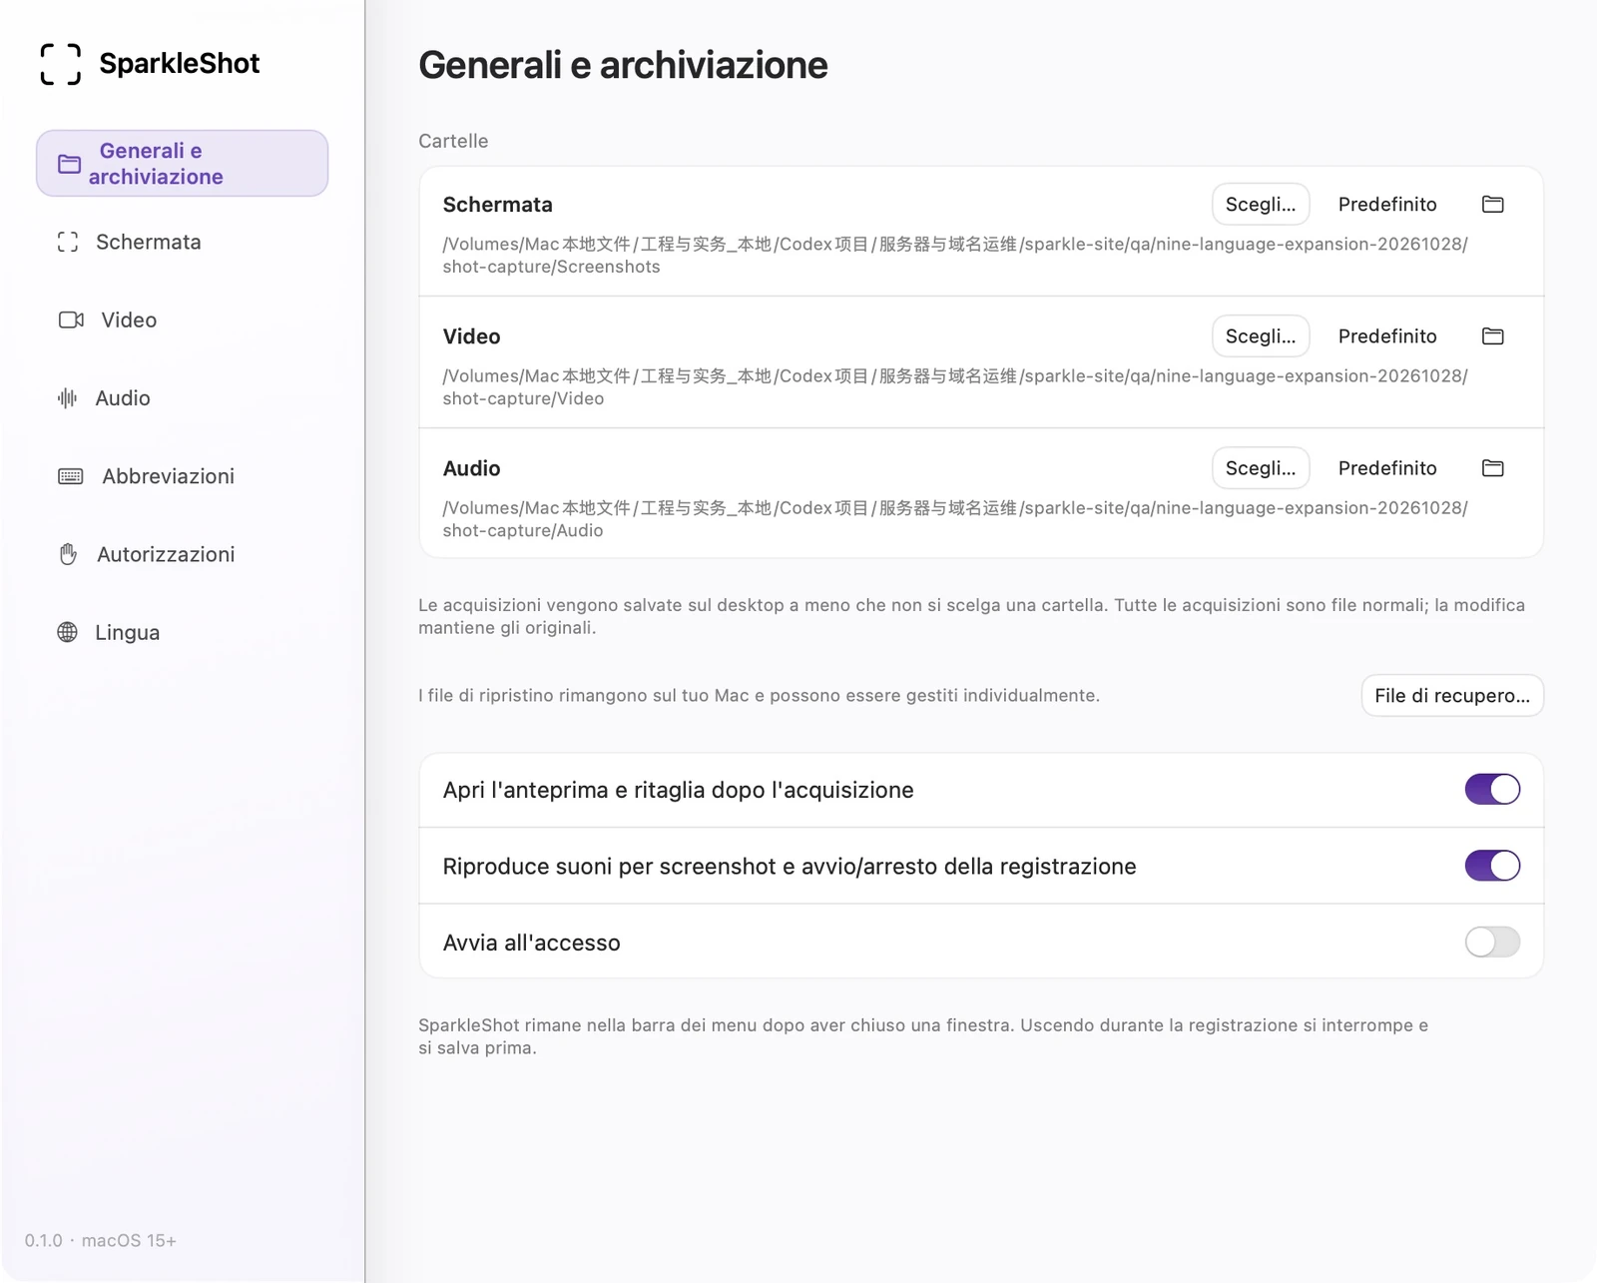The width and height of the screenshot is (1597, 1283).
Task: Disable the screenshot and recording sounds switch
Action: pyautogui.click(x=1492, y=866)
